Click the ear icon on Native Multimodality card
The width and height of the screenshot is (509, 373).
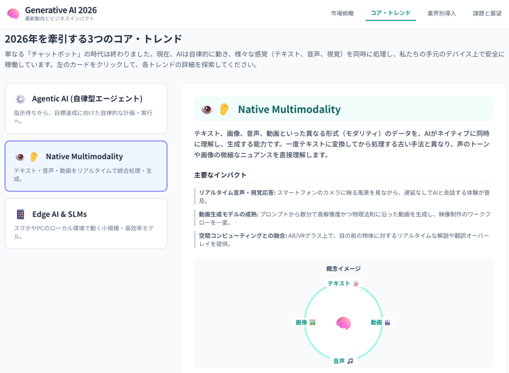tap(34, 157)
